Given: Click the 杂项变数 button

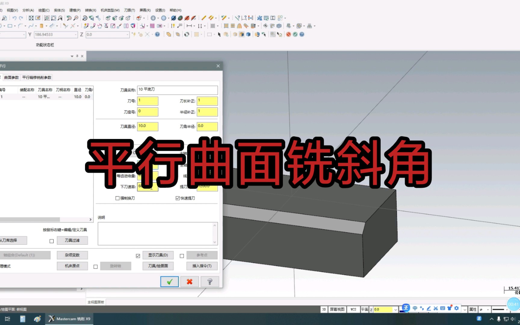Looking at the screenshot, I should point(72,255).
